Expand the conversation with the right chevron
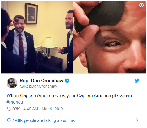This screenshot has width=147, height=128. tap(137, 120)
